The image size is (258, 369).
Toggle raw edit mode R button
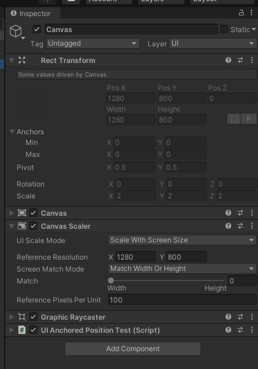(249, 119)
